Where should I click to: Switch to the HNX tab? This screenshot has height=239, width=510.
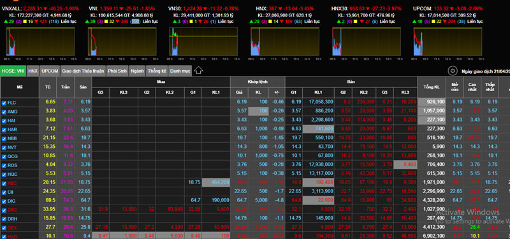(x=33, y=71)
